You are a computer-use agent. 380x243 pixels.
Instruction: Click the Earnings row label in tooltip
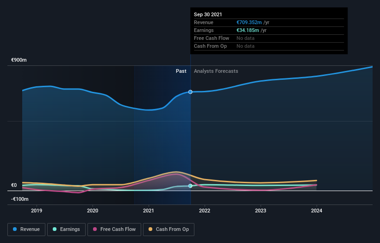[204, 30]
